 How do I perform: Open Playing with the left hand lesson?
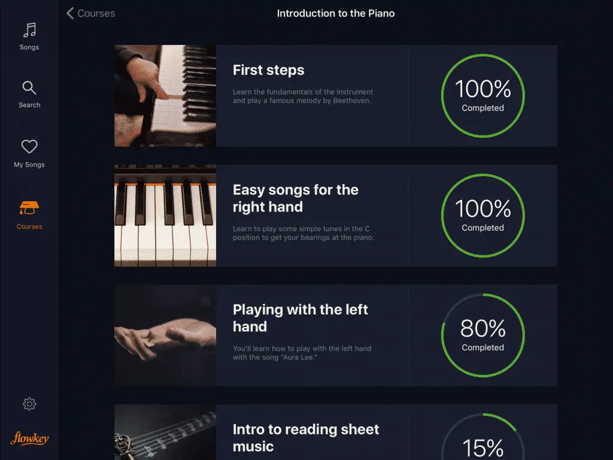(301, 318)
